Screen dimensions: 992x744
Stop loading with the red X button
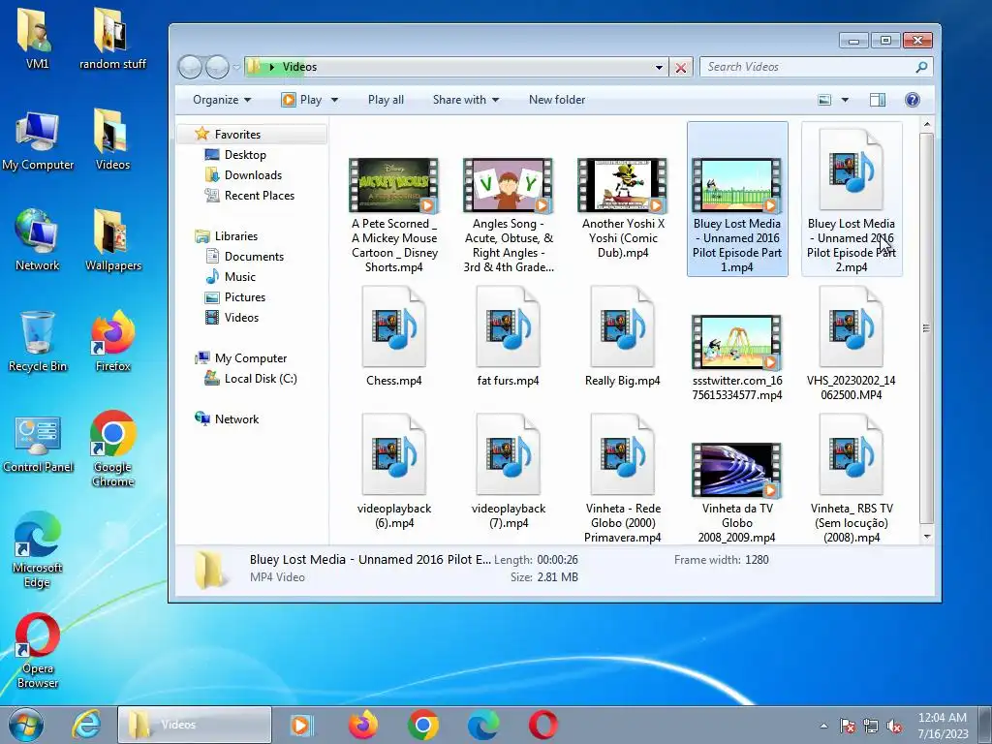tap(681, 67)
